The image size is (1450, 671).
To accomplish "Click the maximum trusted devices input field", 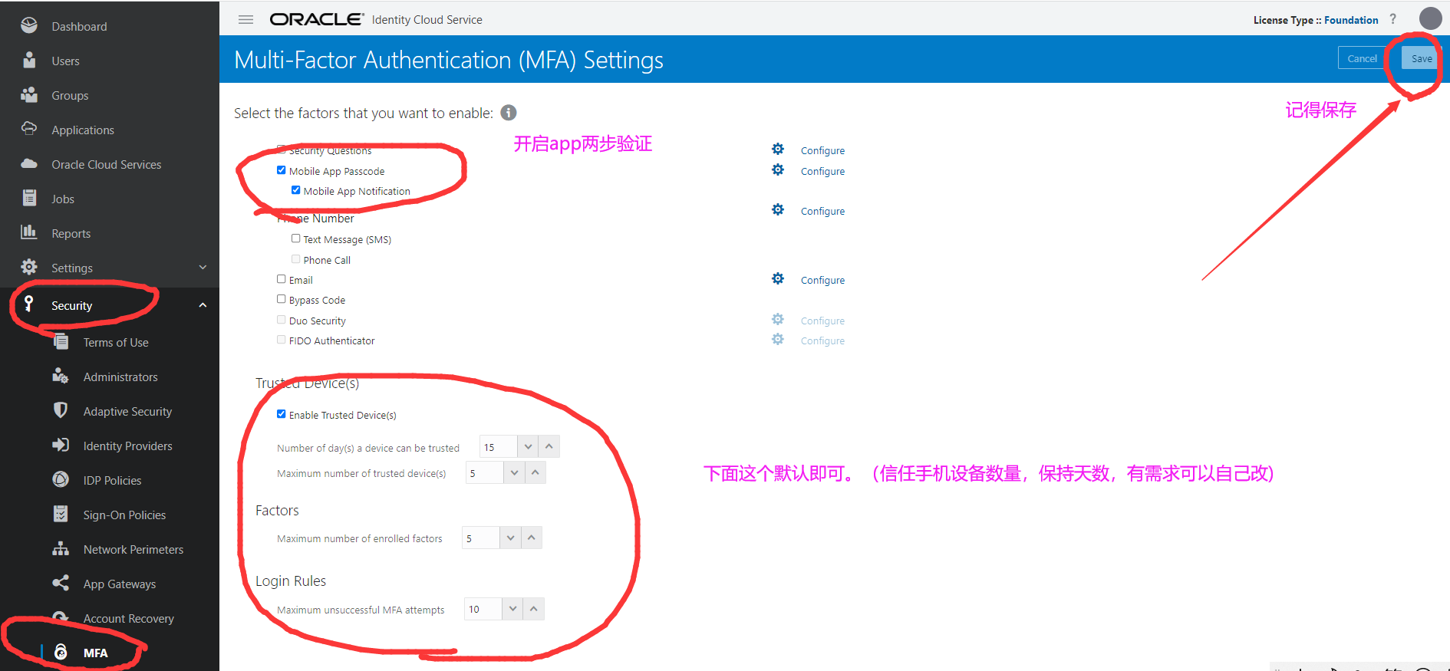I will click(485, 472).
